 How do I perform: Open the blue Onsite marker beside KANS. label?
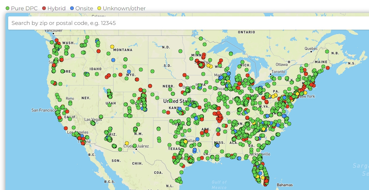pos(180,109)
